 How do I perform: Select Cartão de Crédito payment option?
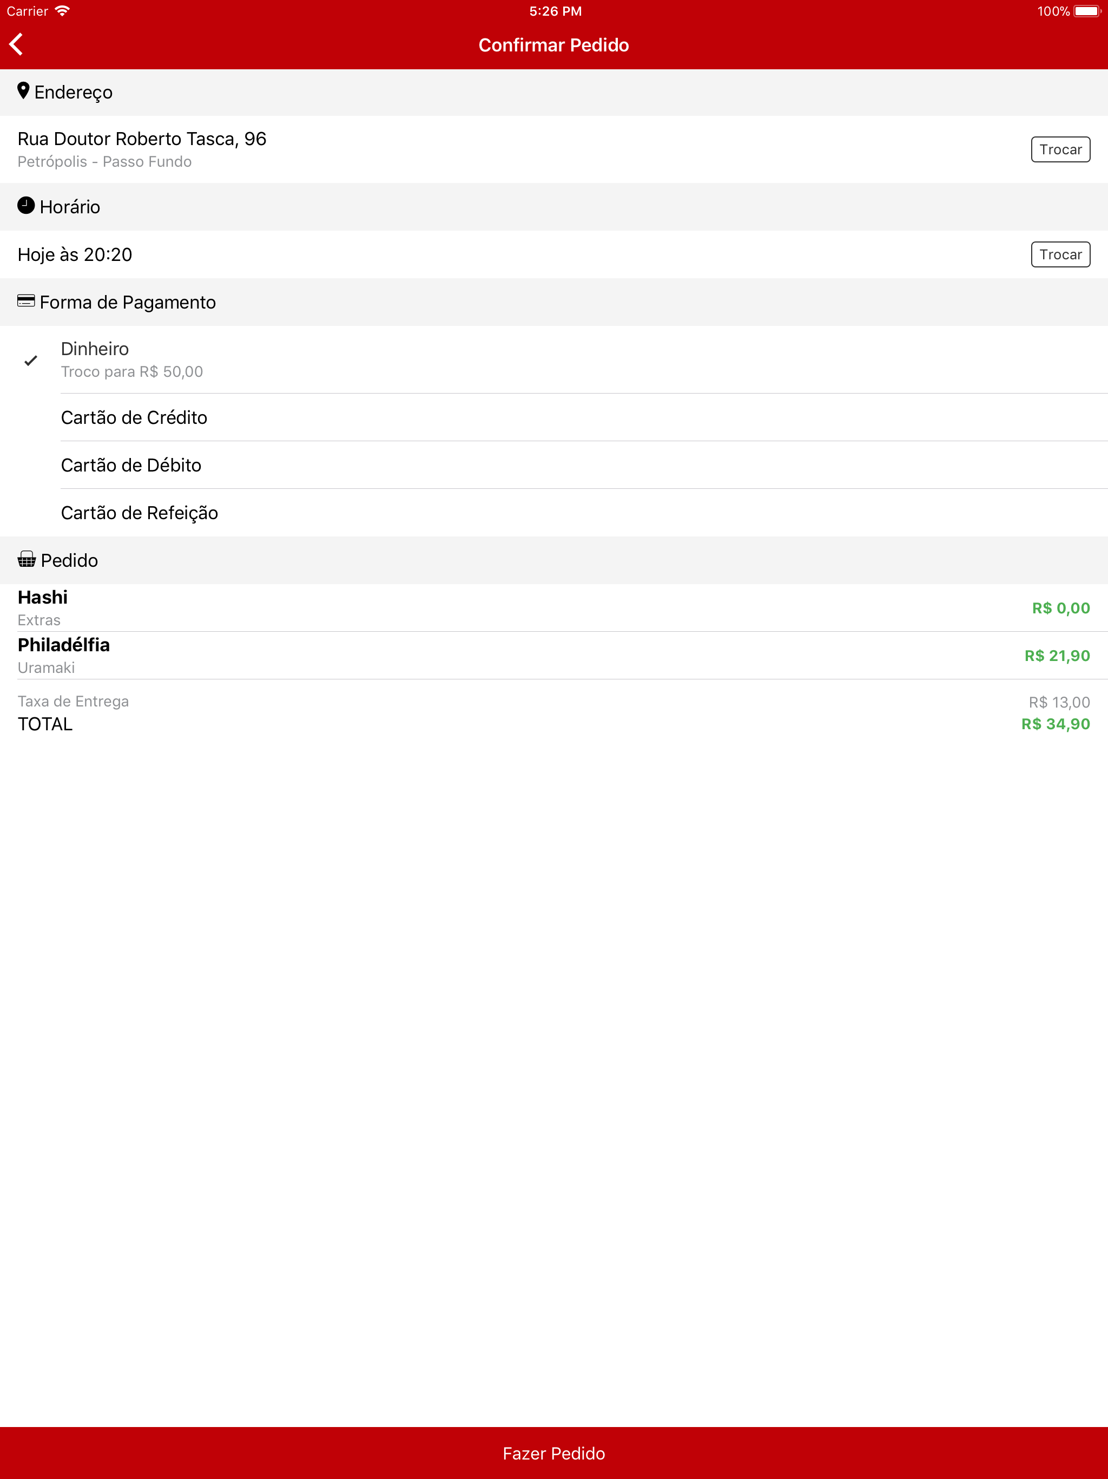click(554, 417)
